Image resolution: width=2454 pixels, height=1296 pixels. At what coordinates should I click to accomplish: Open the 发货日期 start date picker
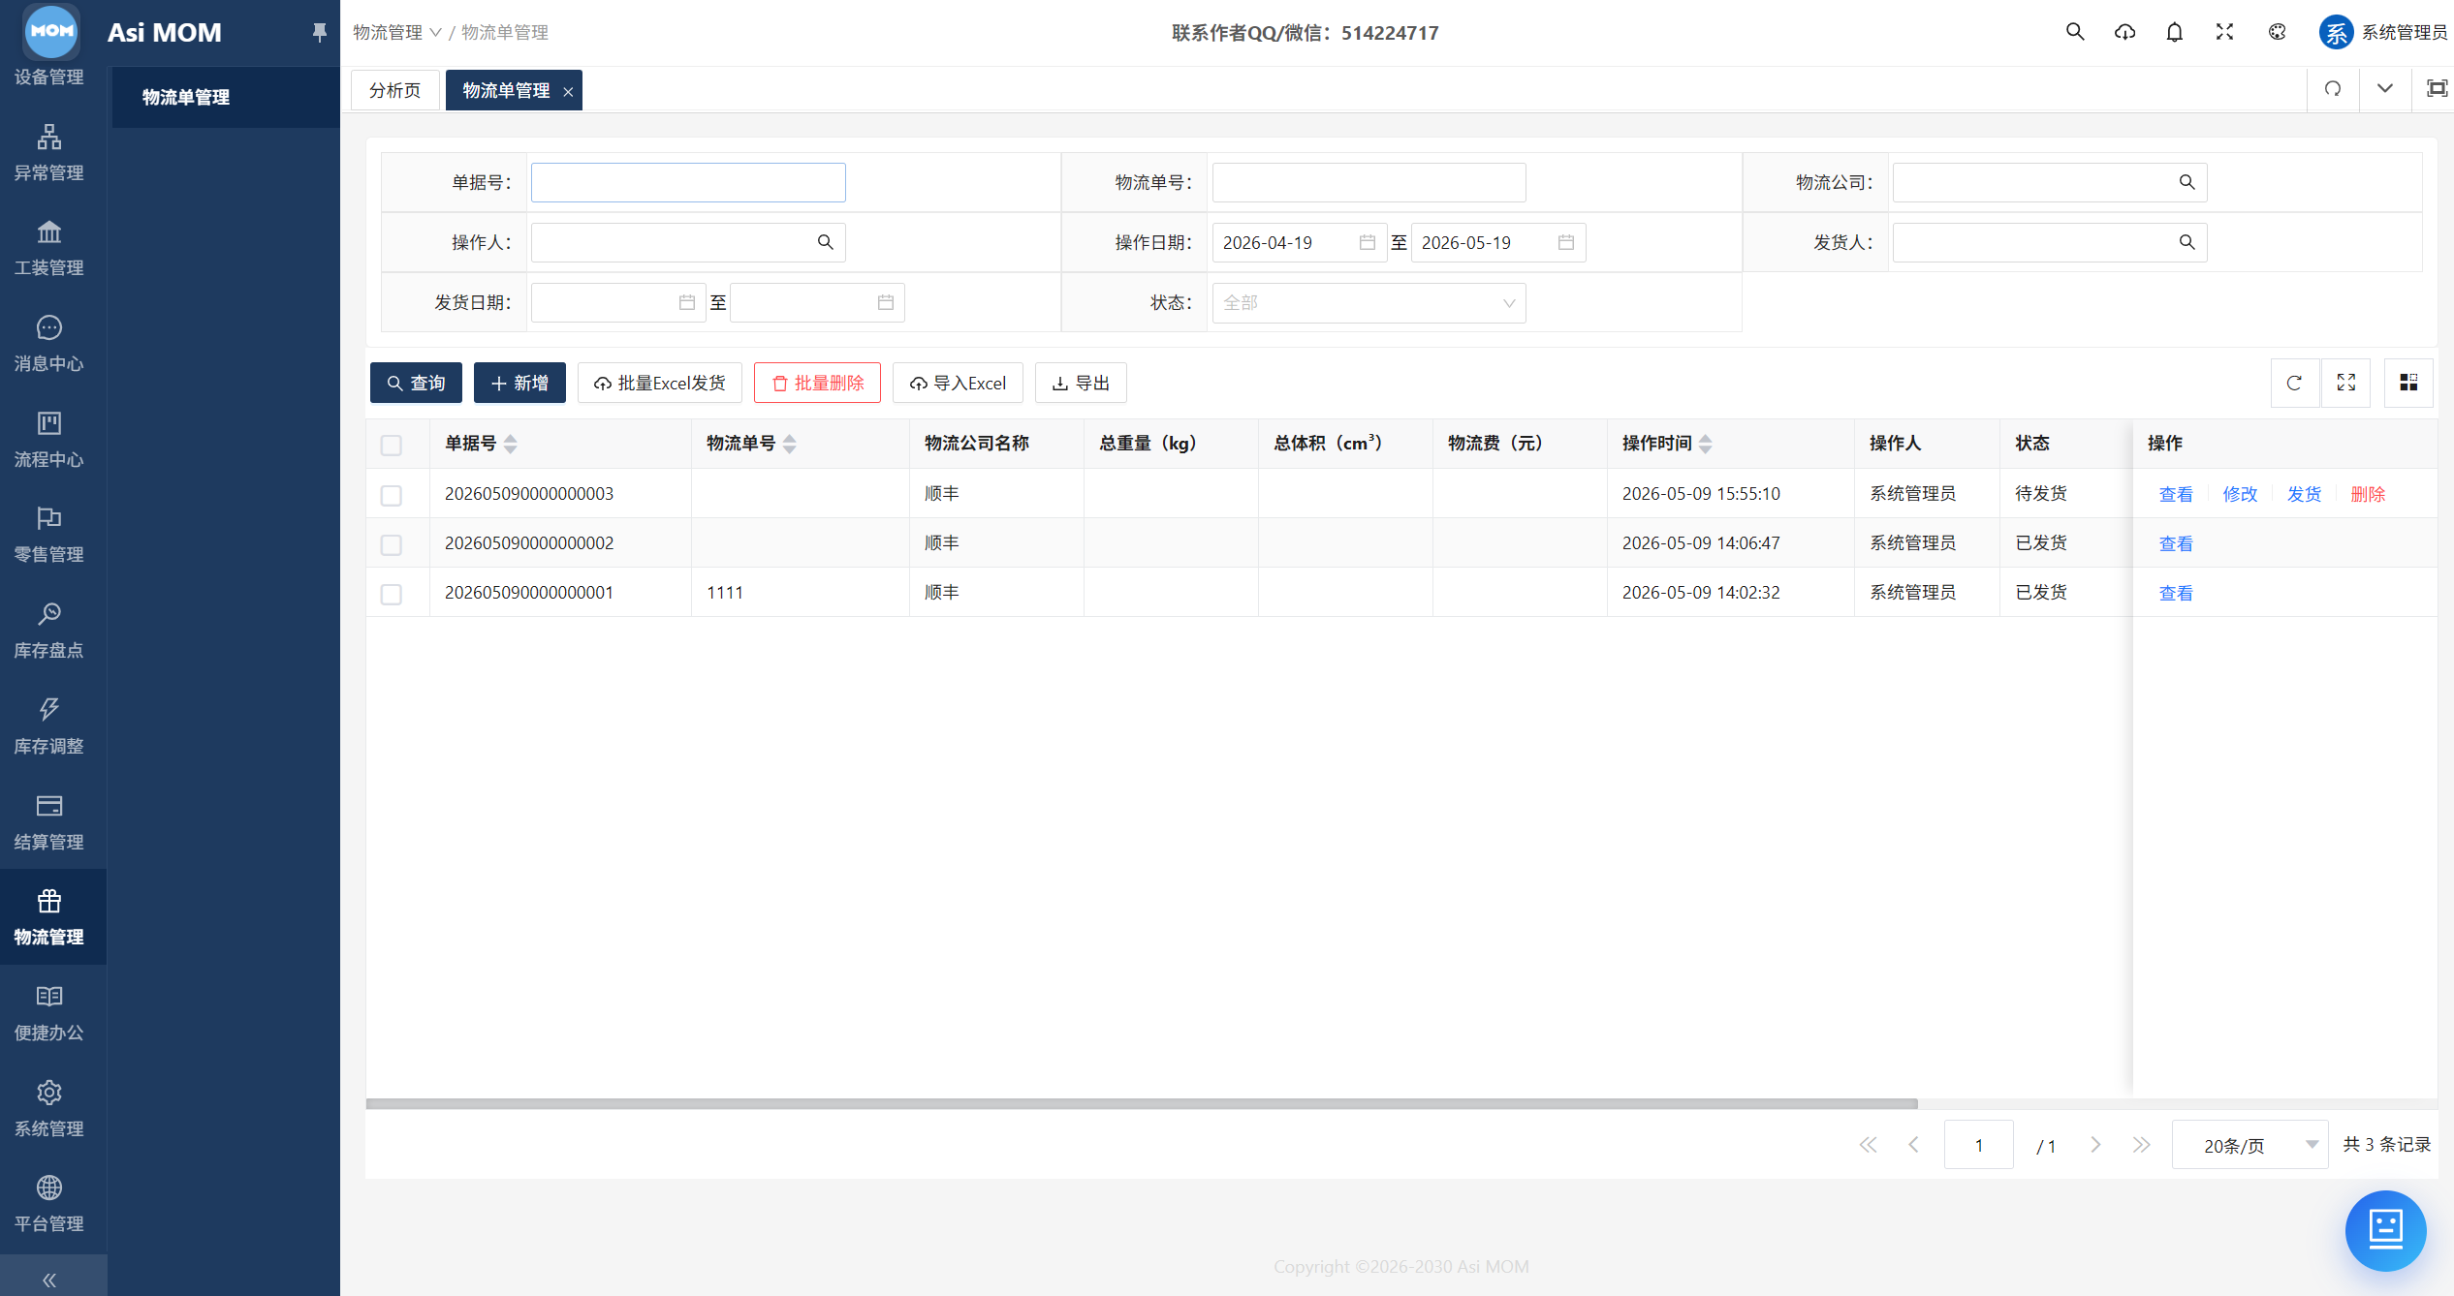(616, 303)
